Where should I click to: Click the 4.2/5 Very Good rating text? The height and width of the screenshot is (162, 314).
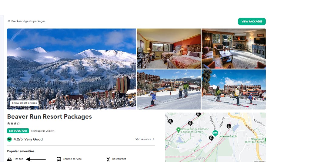[x=28, y=139]
